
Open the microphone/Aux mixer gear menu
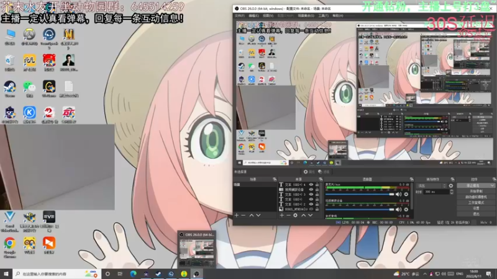[x=406, y=194]
